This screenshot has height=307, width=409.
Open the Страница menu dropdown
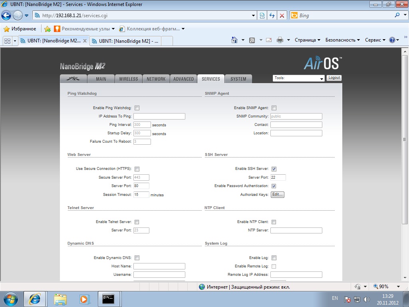(x=307, y=40)
